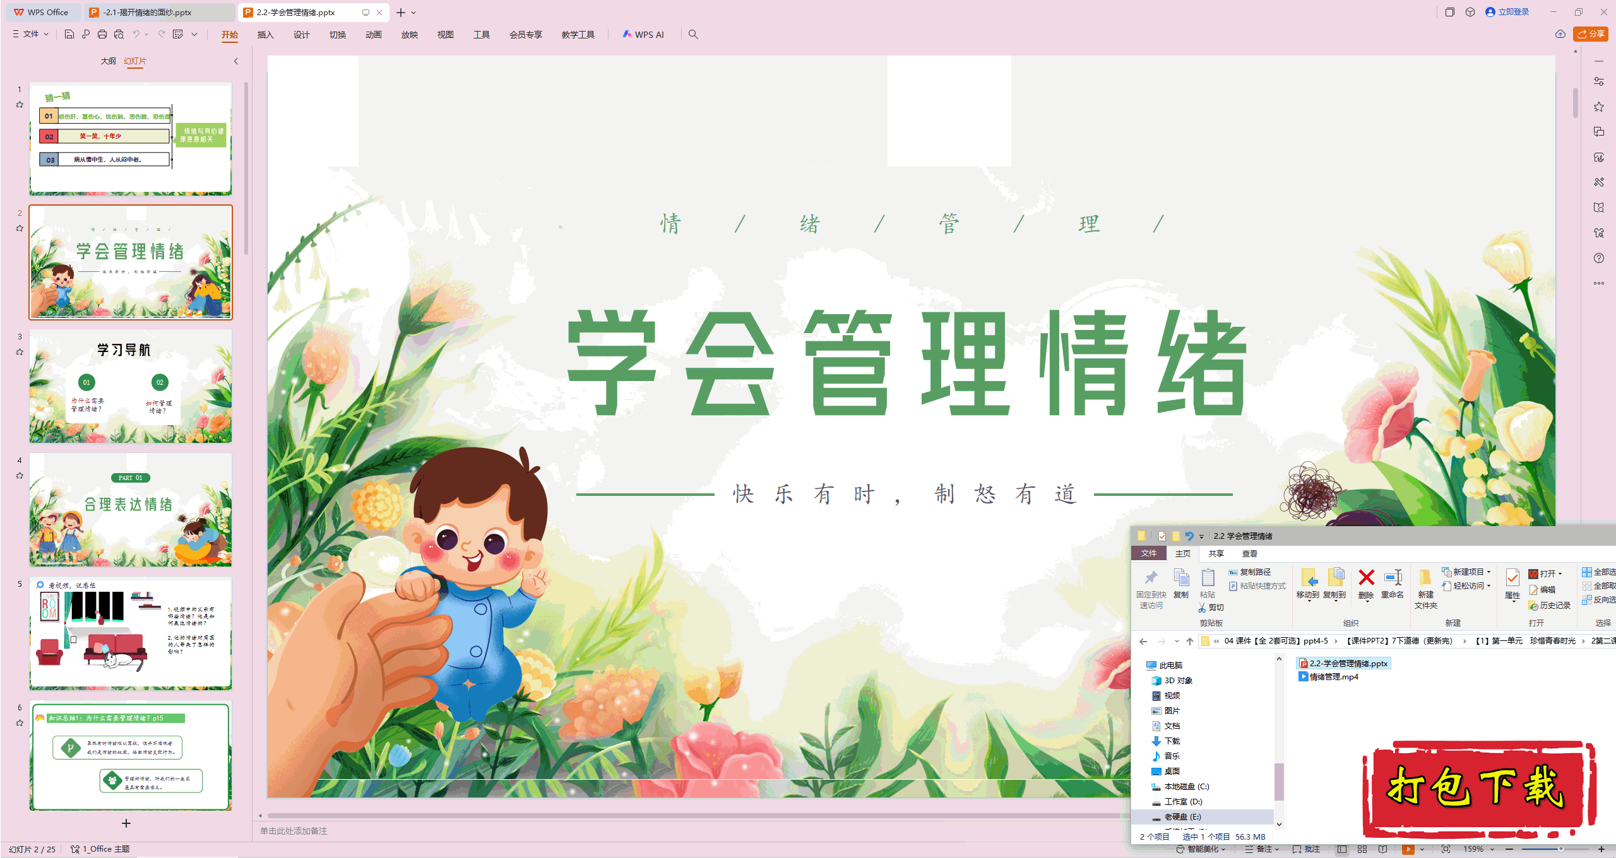This screenshot has width=1616, height=858.
Task: Switch slide panel to 大纲 outline view
Action: click(x=108, y=61)
